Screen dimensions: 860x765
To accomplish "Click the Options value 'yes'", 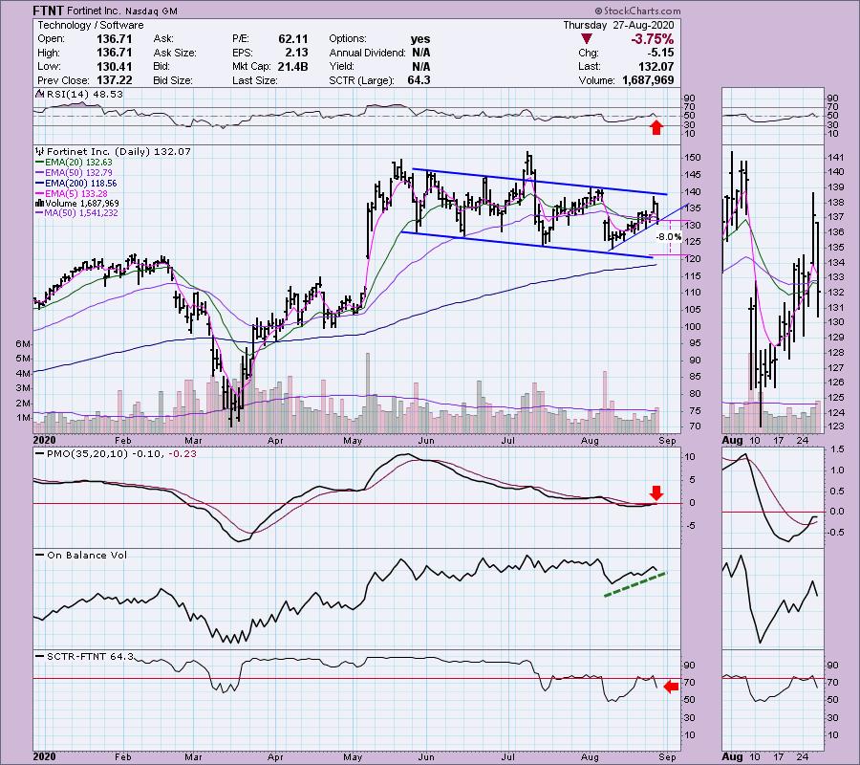I will [x=420, y=39].
